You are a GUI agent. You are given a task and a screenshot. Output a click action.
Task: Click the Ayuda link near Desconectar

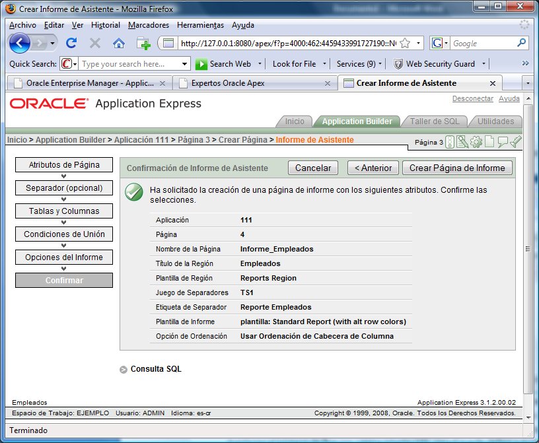click(x=509, y=98)
